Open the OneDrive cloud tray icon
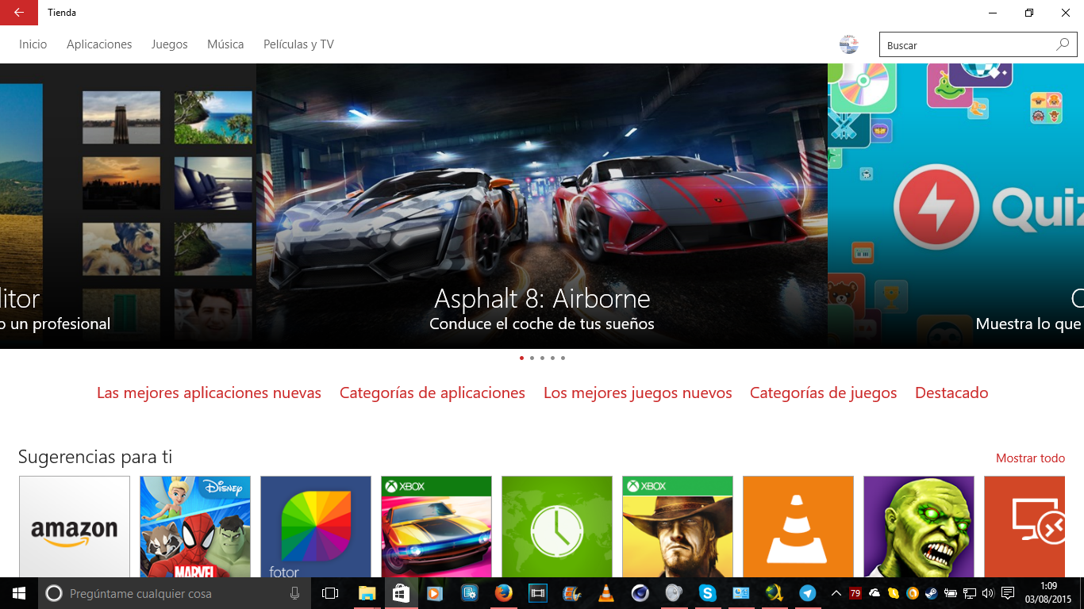Image resolution: width=1084 pixels, height=609 pixels. 875,593
